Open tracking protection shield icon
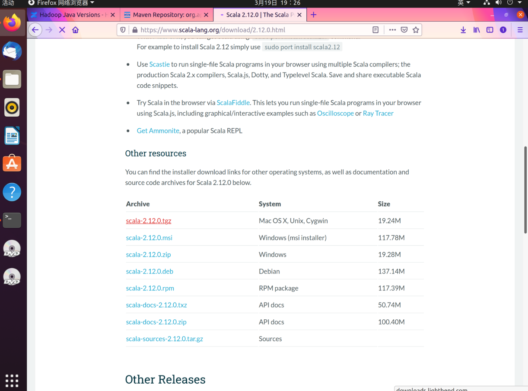The height and width of the screenshot is (391, 528). tap(123, 30)
